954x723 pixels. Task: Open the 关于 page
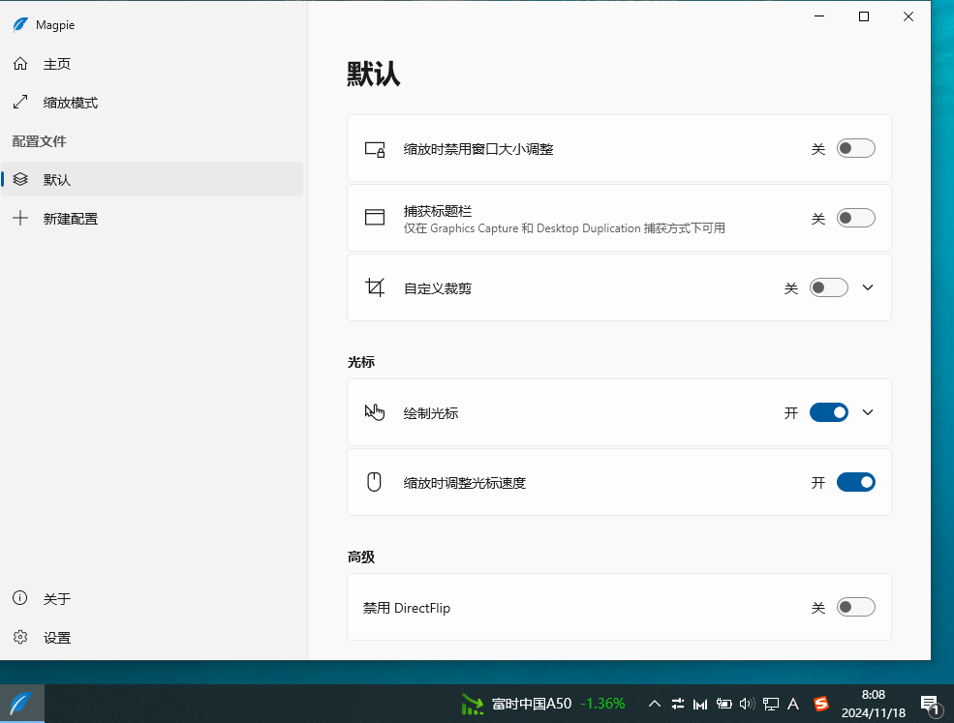pyautogui.click(x=152, y=598)
